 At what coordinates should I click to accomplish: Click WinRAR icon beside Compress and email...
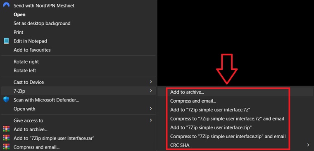(7, 147)
